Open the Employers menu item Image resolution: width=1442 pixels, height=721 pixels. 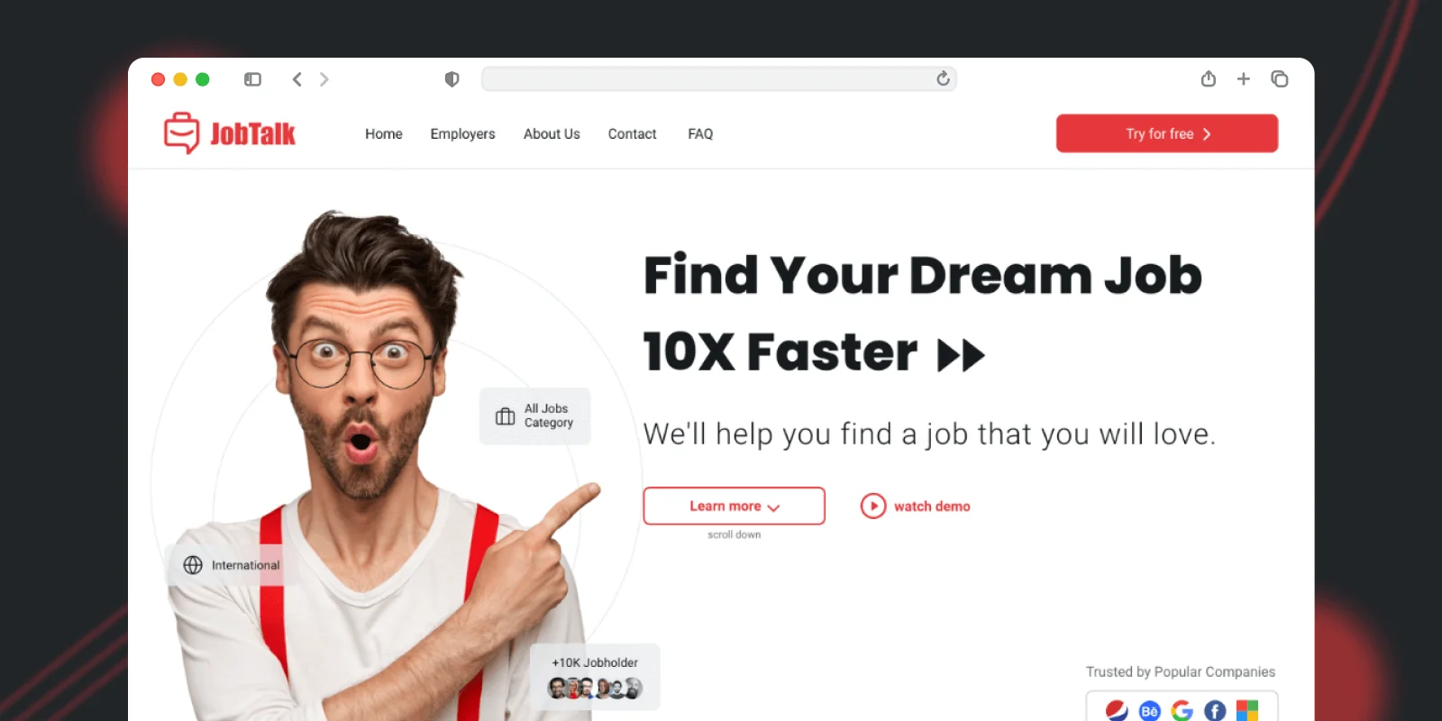(x=462, y=133)
